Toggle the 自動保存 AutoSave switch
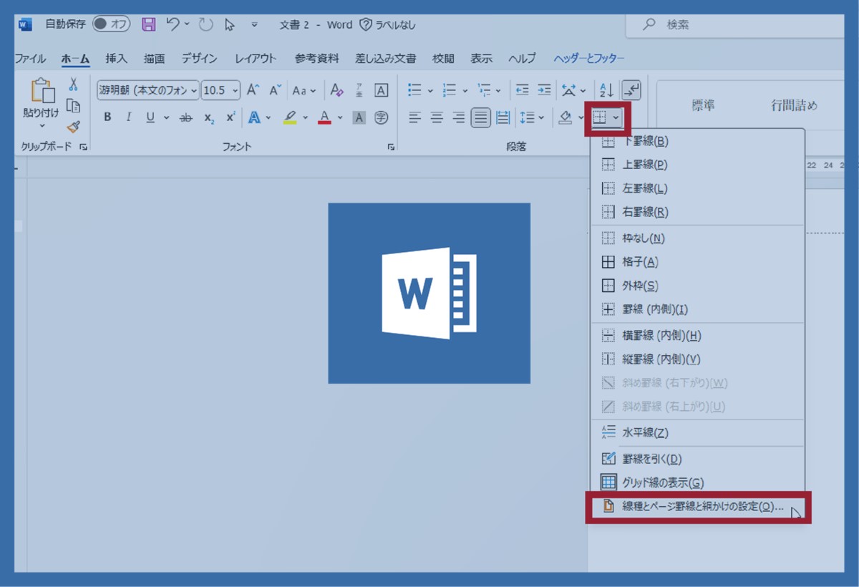The width and height of the screenshot is (859, 587). pos(110,24)
